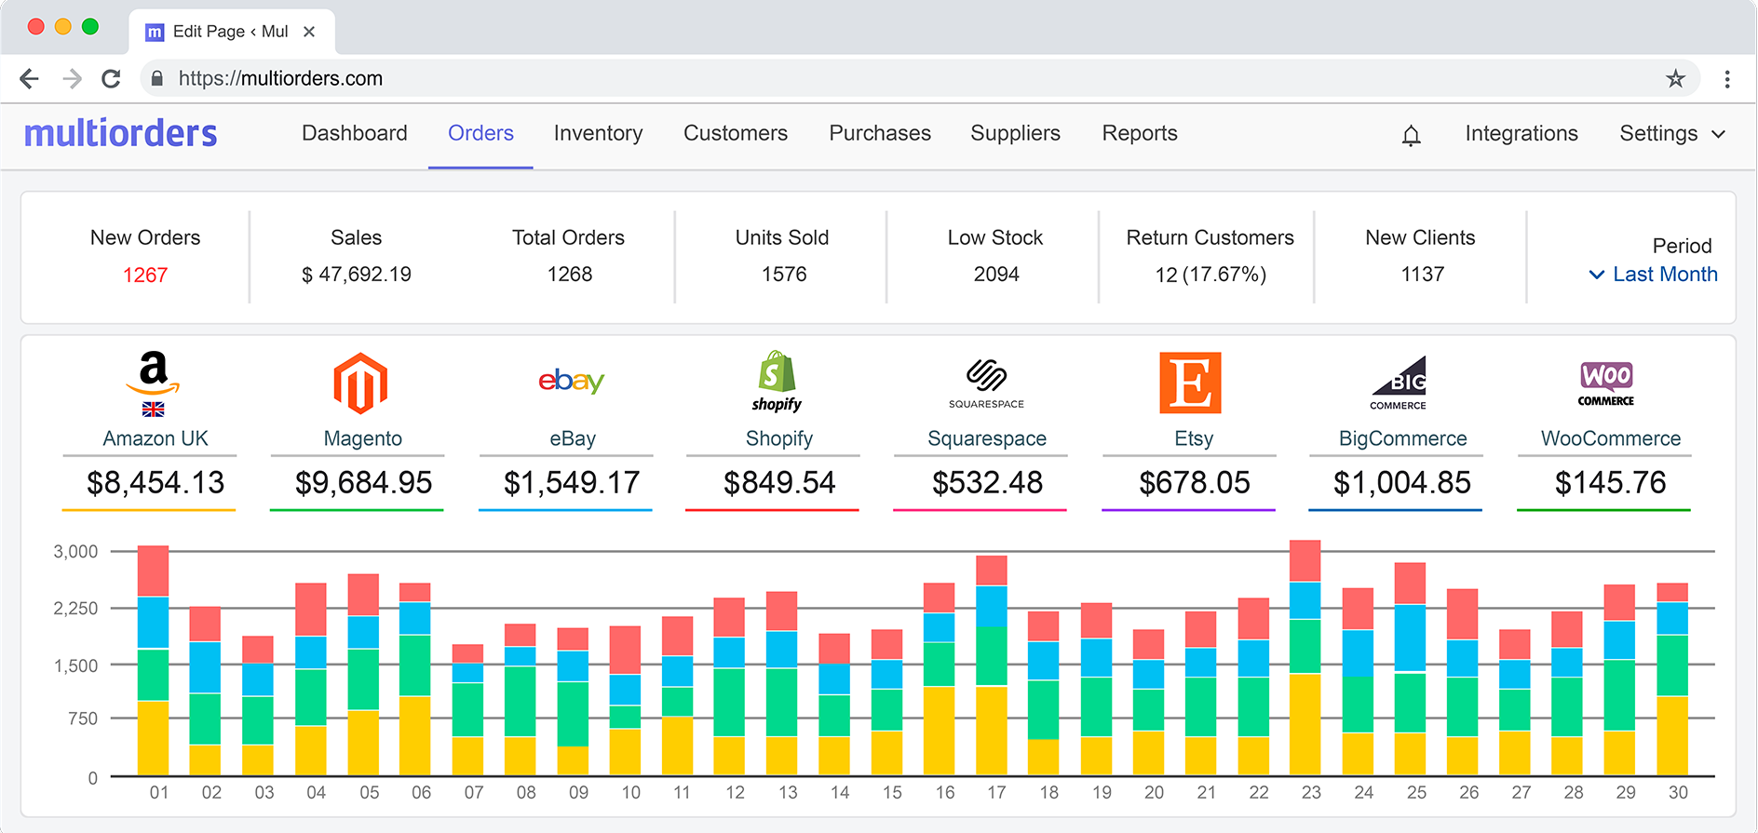
Task: Click the Amazon UK logo icon
Action: (x=154, y=374)
